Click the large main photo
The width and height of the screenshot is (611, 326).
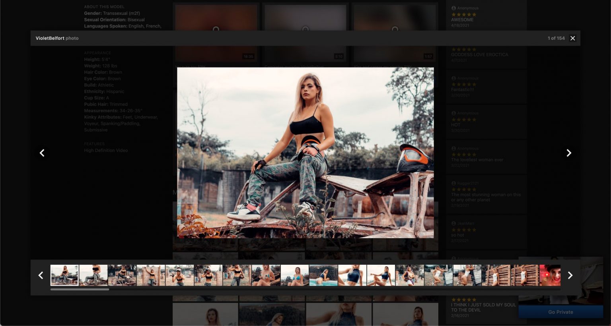point(305,153)
